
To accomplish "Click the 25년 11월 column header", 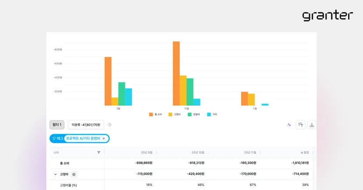I will coord(250,152).
